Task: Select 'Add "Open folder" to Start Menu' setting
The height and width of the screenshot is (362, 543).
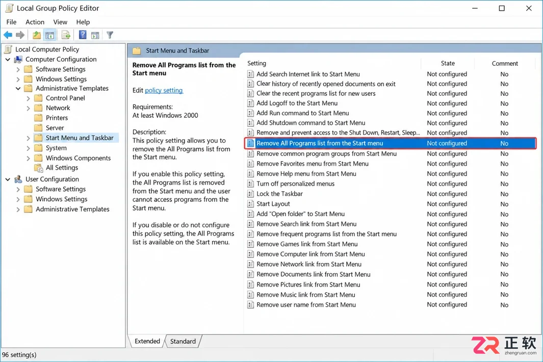Action: pyautogui.click(x=301, y=214)
